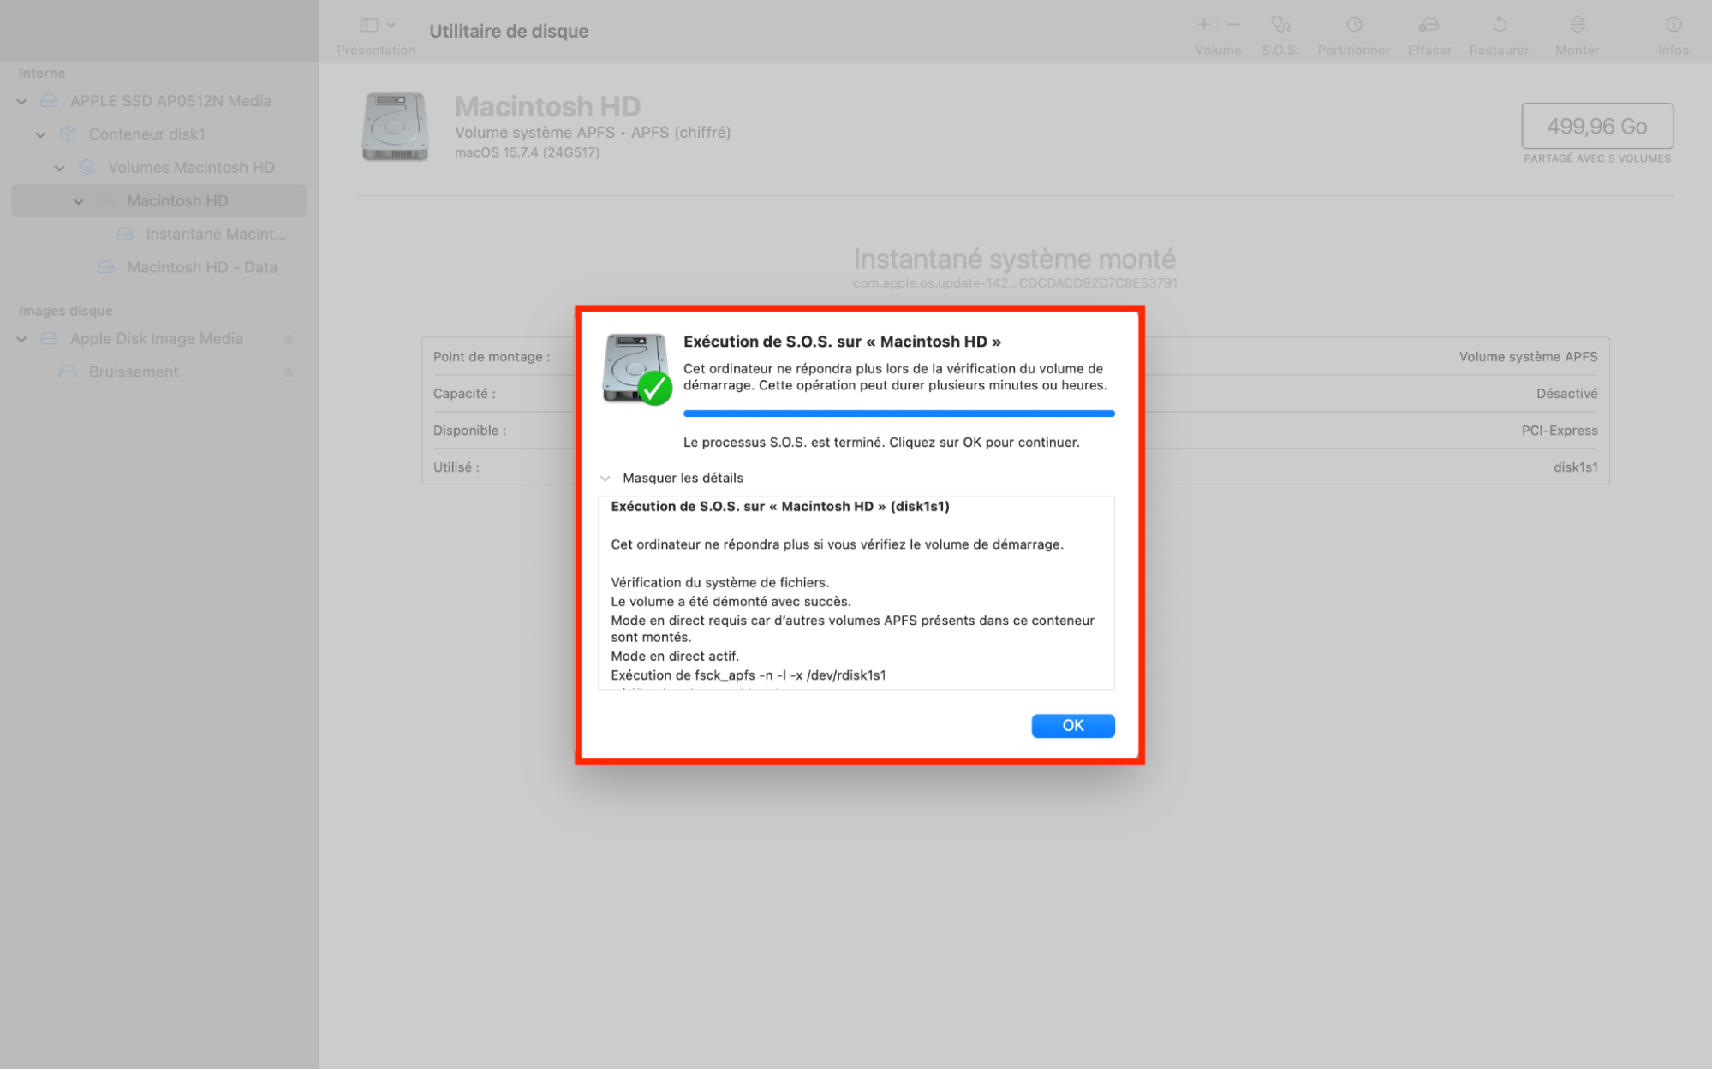Screen dimensions: 1712x1070
Task: Click the fsck_apfs command line in the details log
Action: (748, 675)
